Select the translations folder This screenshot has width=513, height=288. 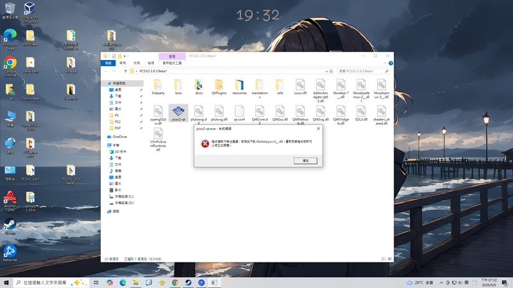[260, 89]
